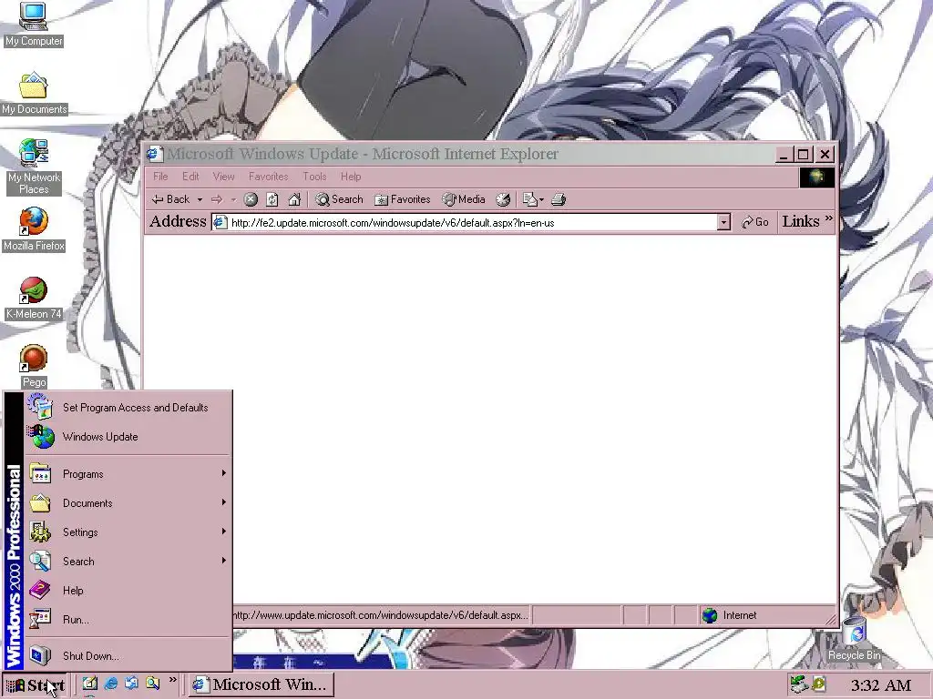Open the Run... dialog entry

[128, 620]
